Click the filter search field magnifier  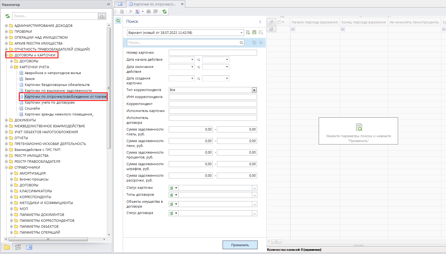241,43
